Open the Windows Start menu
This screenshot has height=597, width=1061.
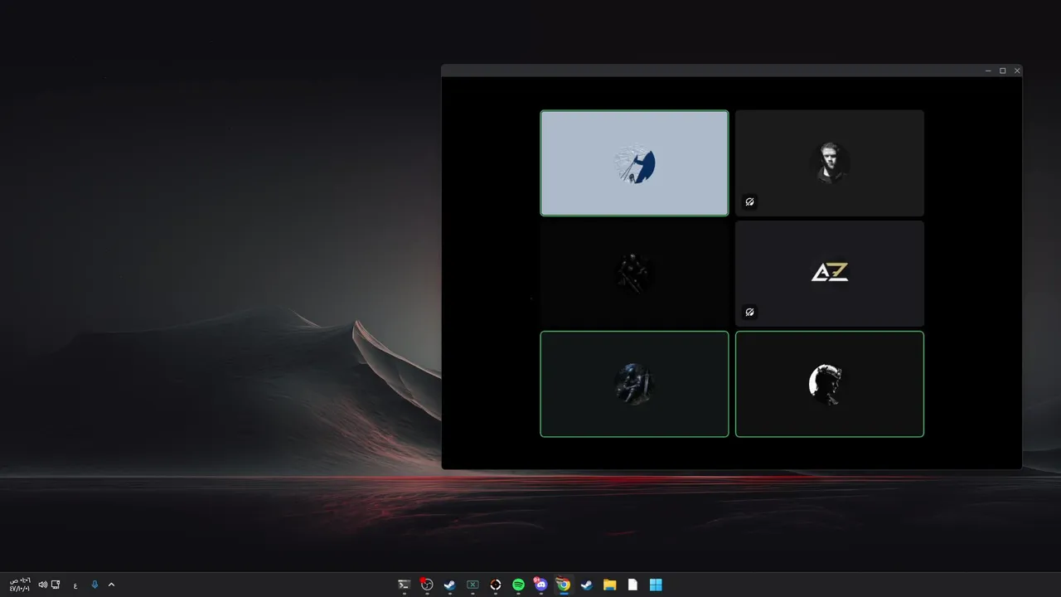[656, 585]
